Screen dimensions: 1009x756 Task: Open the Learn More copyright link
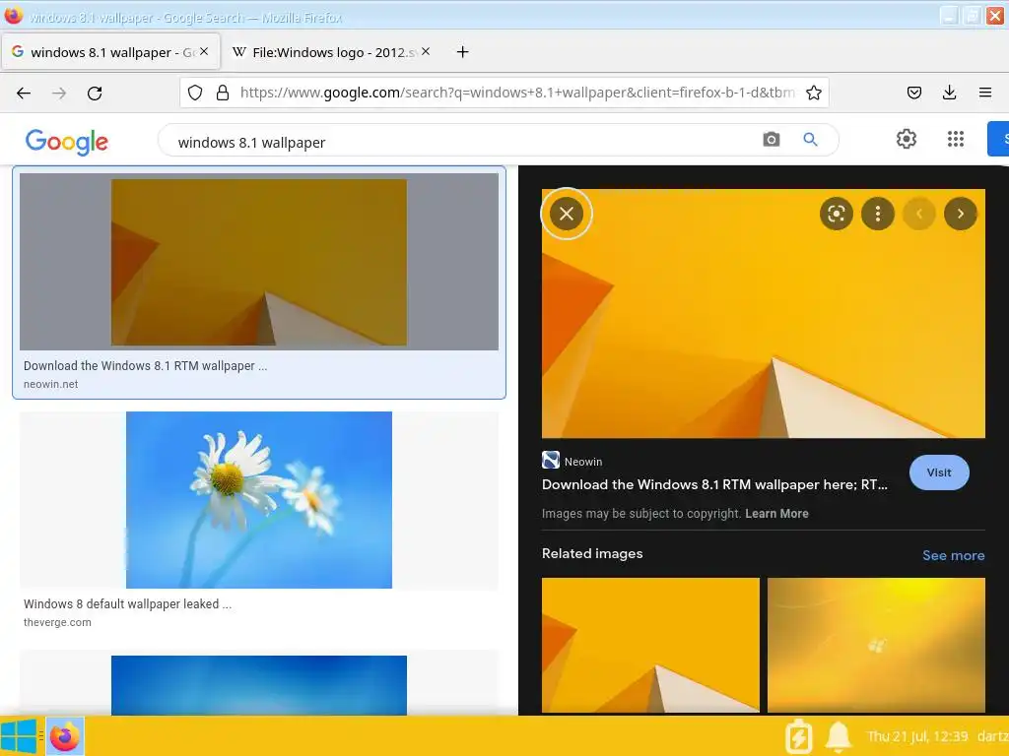[776, 514]
